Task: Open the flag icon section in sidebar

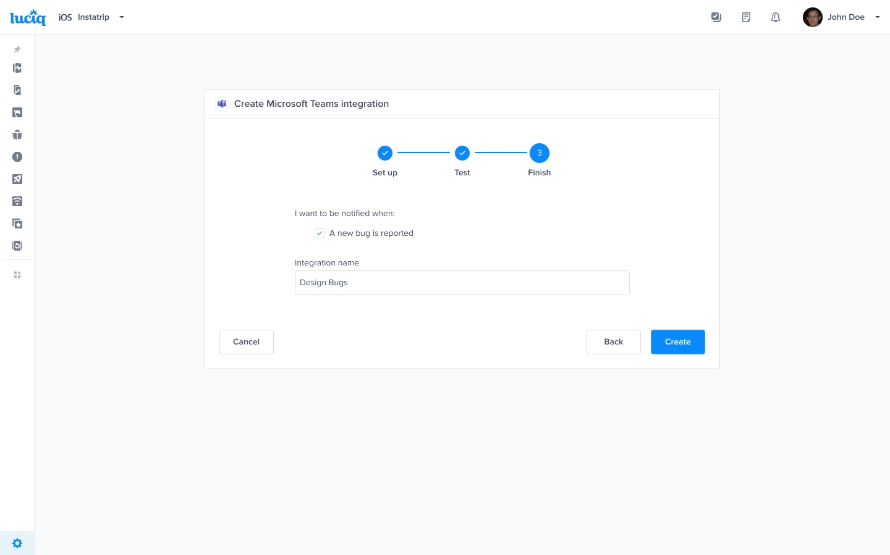Action: [x=17, y=112]
